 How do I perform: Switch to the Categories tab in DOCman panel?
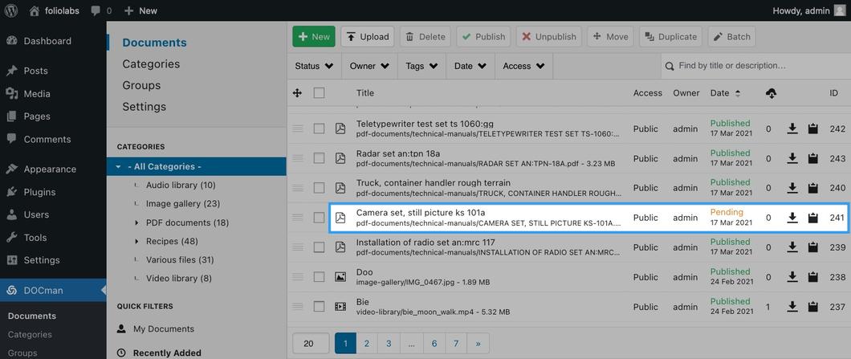click(x=151, y=64)
